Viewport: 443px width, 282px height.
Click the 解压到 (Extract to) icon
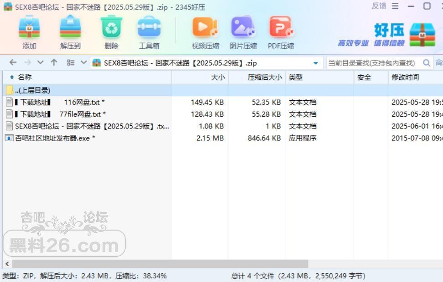pyautogui.click(x=70, y=27)
